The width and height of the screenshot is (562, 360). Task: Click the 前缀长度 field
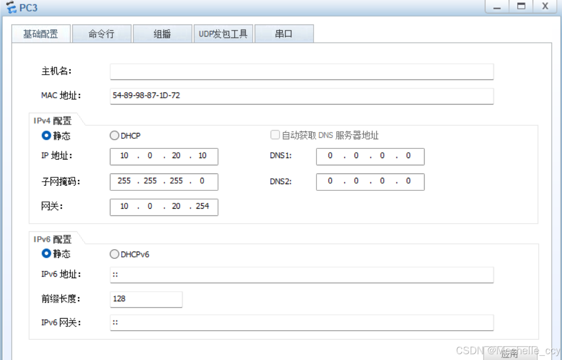click(146, 299)
